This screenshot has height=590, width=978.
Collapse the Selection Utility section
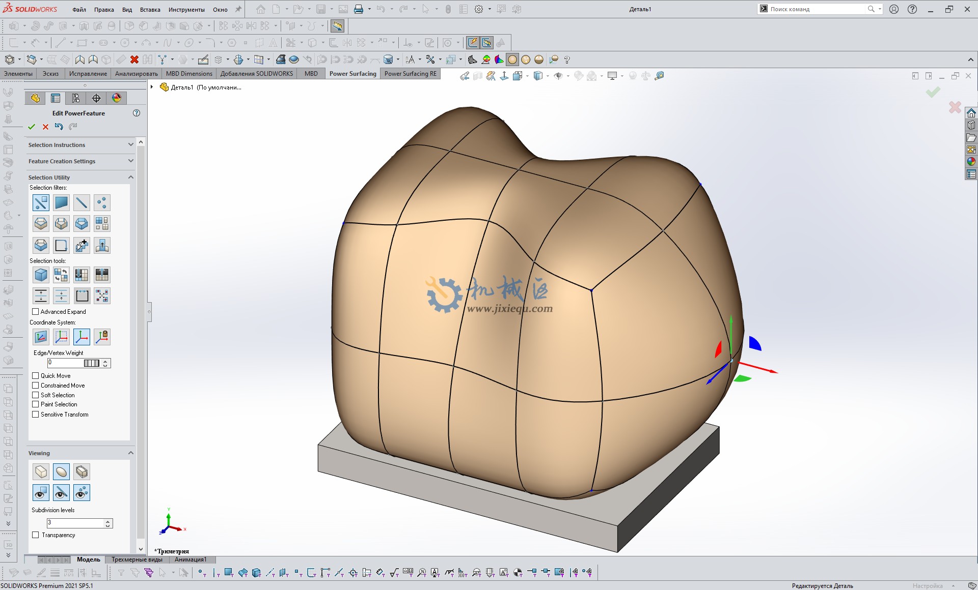tap(130, 176)
